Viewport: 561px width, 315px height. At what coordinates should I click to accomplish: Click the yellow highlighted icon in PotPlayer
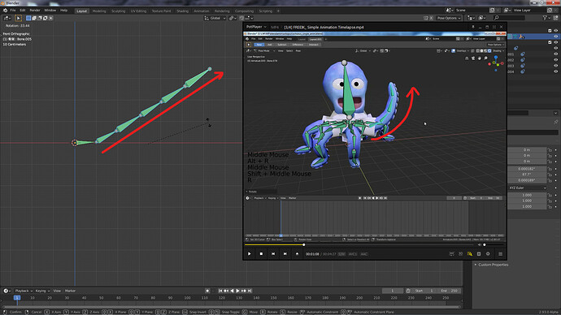click(470, 254)
